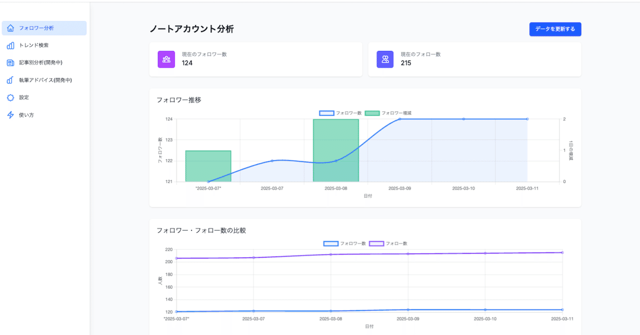Click the 執筆アドバイス sidebar icon
This screenshot has width=640, height=335.
click(x=10, y=80)
